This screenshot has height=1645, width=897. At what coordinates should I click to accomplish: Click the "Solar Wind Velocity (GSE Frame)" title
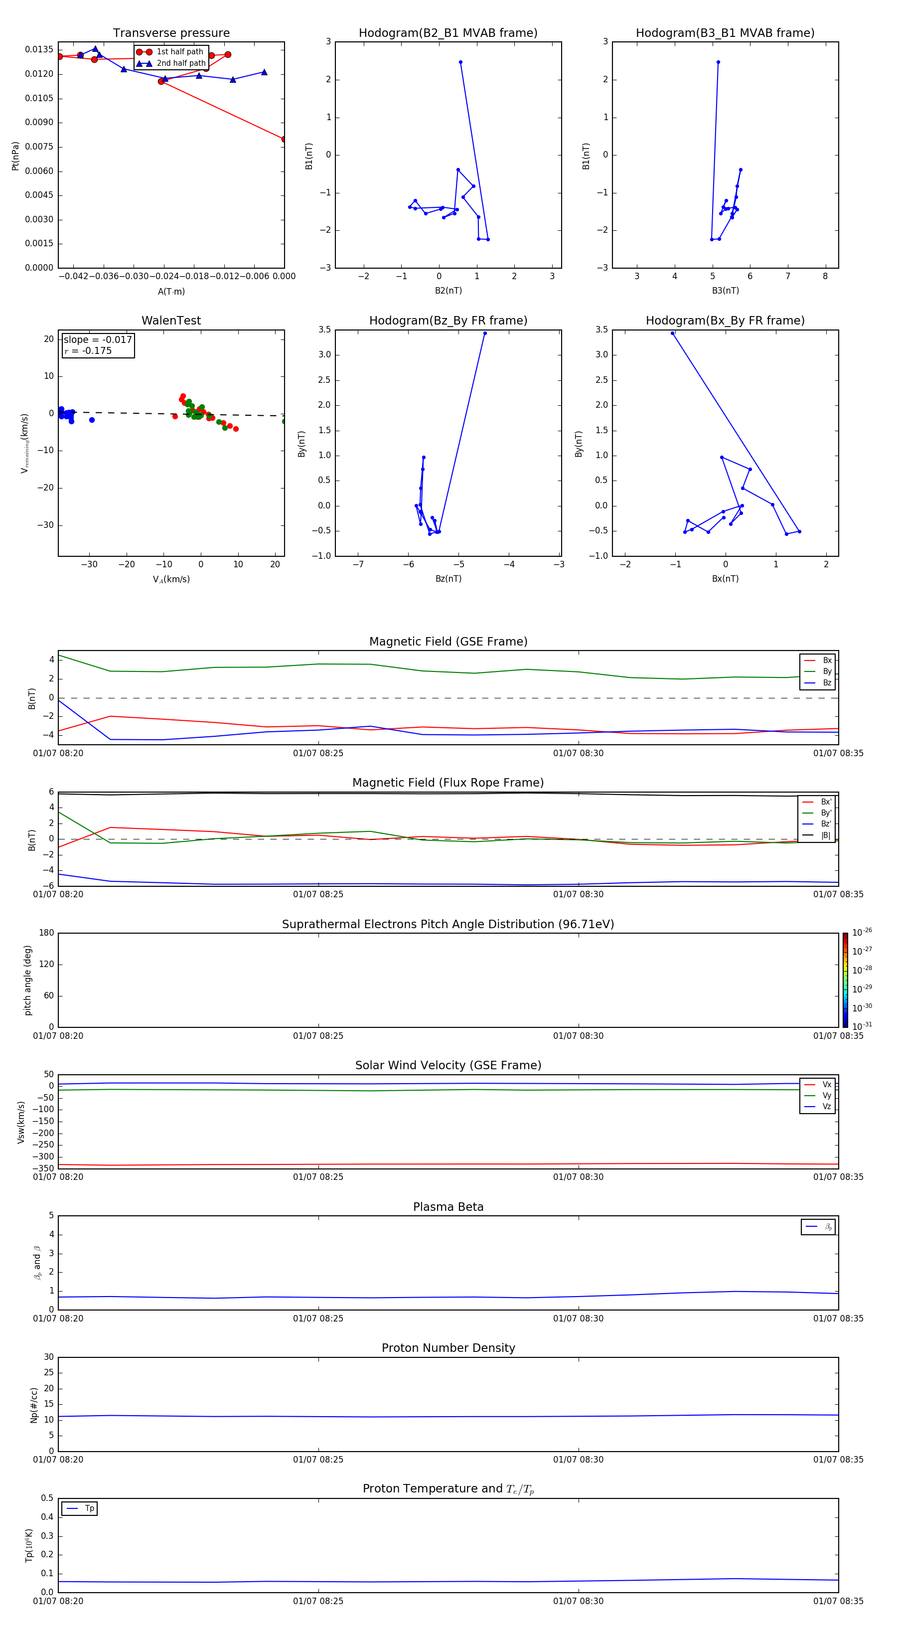coord(448,1066)
